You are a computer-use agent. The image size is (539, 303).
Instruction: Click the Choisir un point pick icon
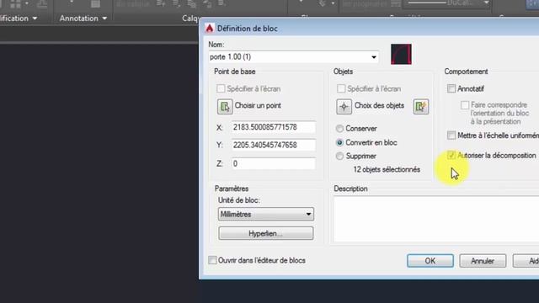pos(225,107)
